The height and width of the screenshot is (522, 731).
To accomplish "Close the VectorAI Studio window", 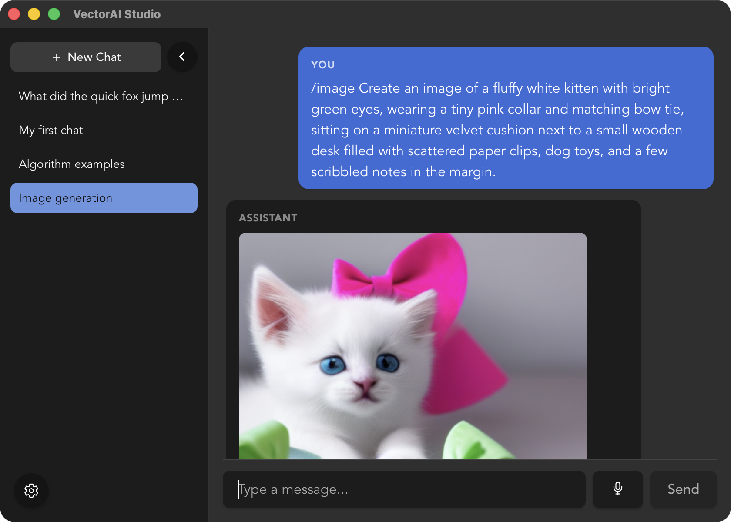I will pos(14,14).
